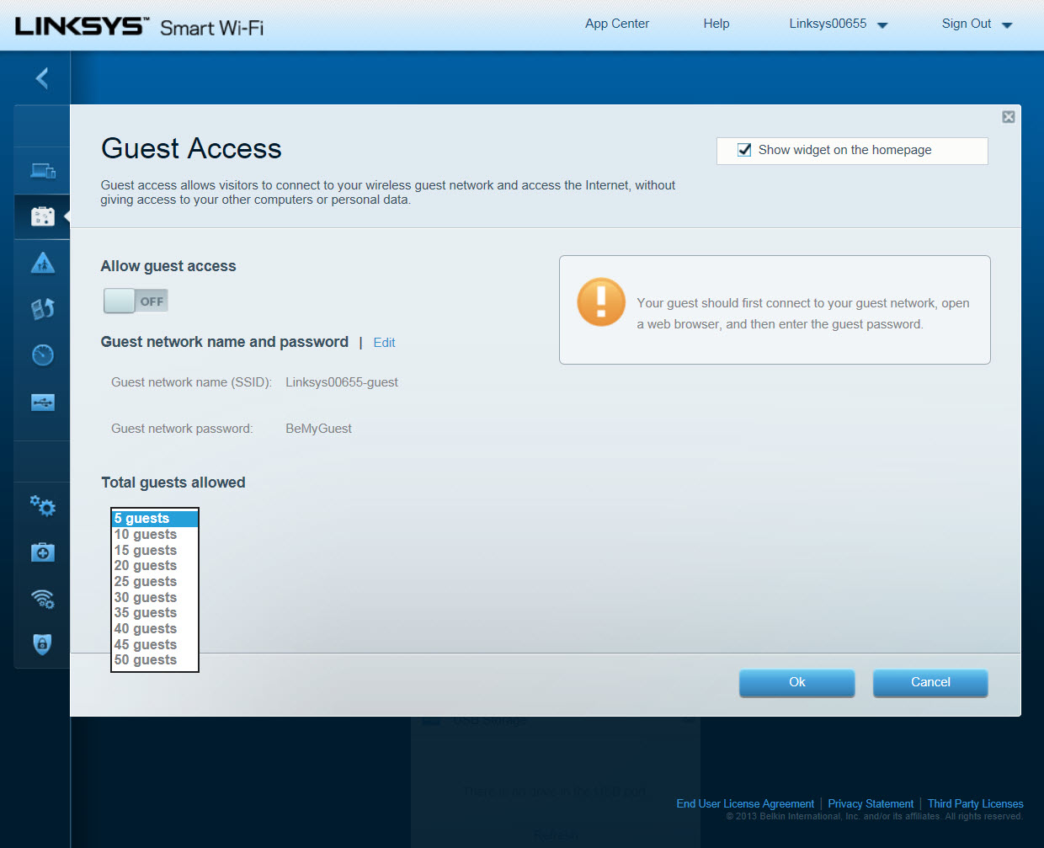Select 20 guests option

coord(155,566)
